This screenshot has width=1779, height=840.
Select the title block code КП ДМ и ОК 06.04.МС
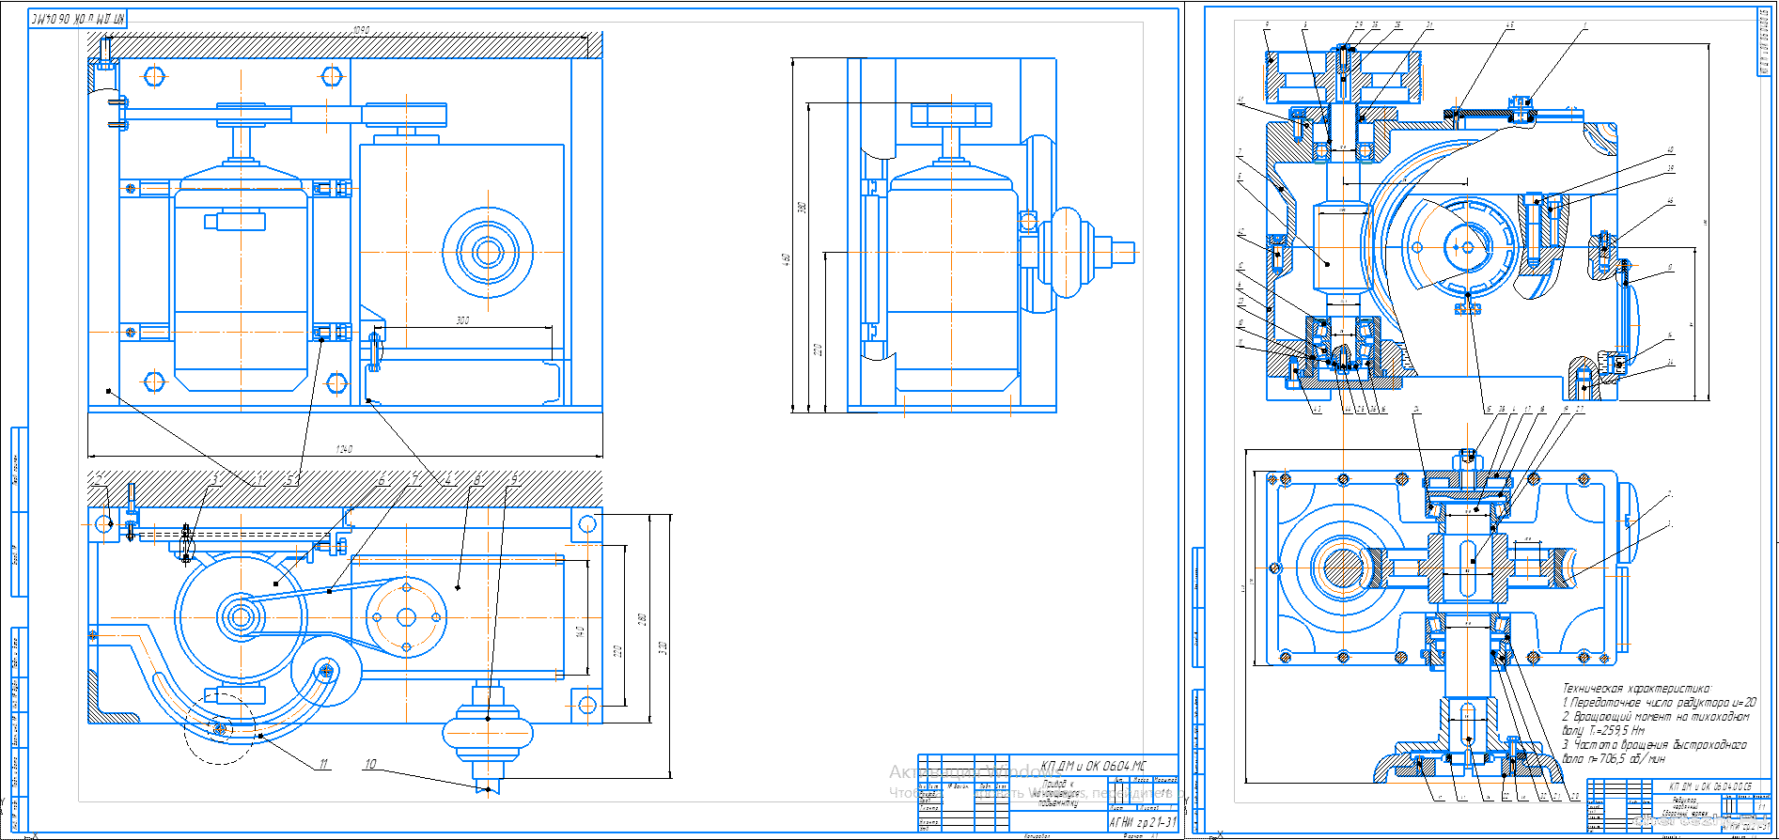(x=1093, y=766)
